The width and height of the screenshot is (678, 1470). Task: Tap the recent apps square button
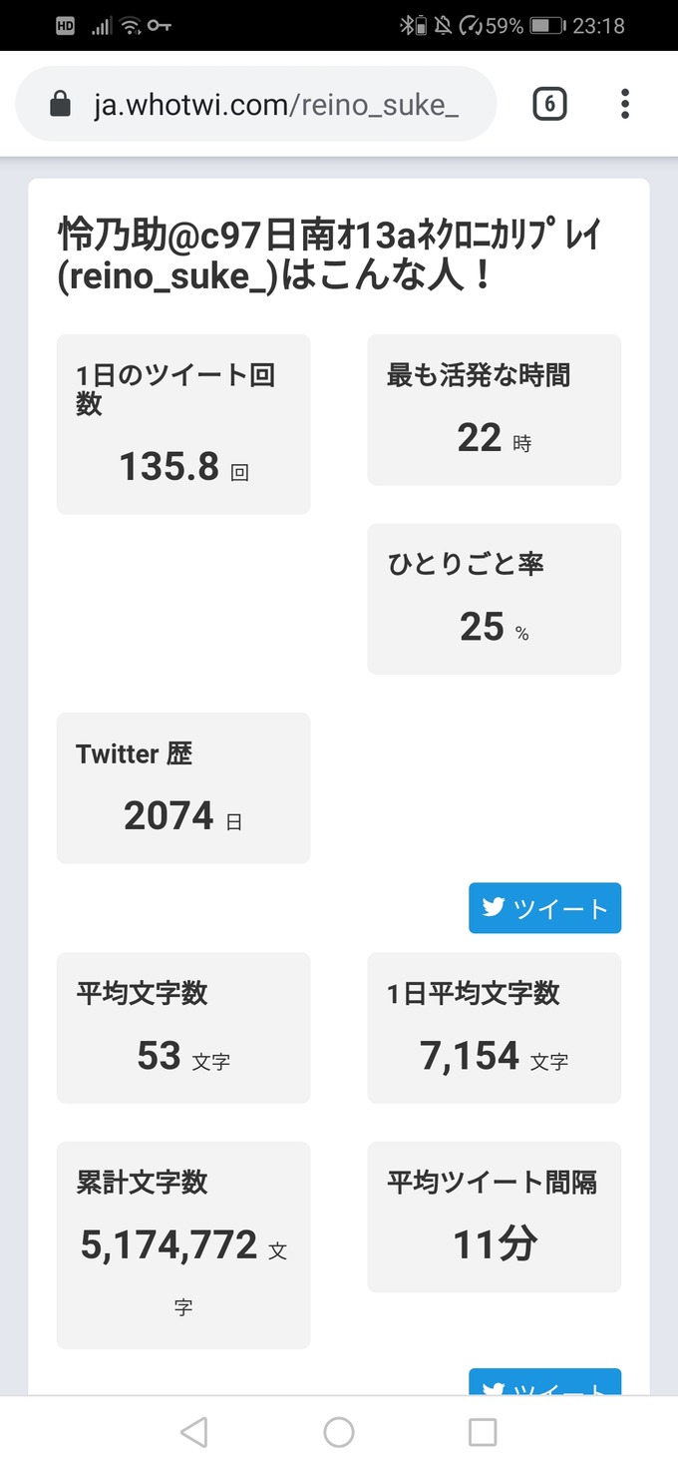pyautogui.click(x=483, y=1432)
